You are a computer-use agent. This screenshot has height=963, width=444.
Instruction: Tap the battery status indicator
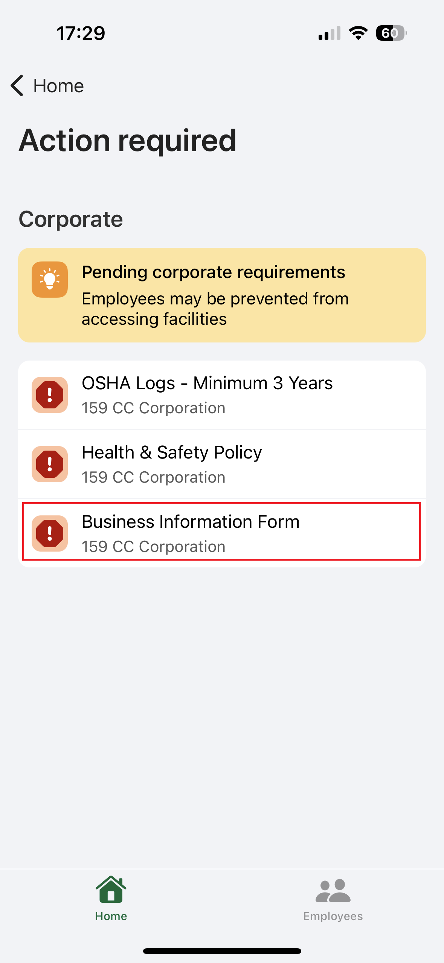[x=391, y=33]
